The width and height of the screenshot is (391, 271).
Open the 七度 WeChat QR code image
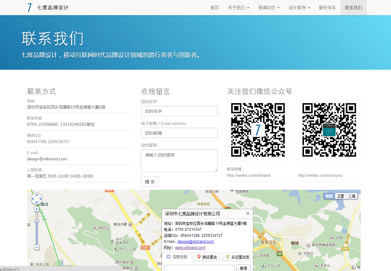click(x=258, y=130)
